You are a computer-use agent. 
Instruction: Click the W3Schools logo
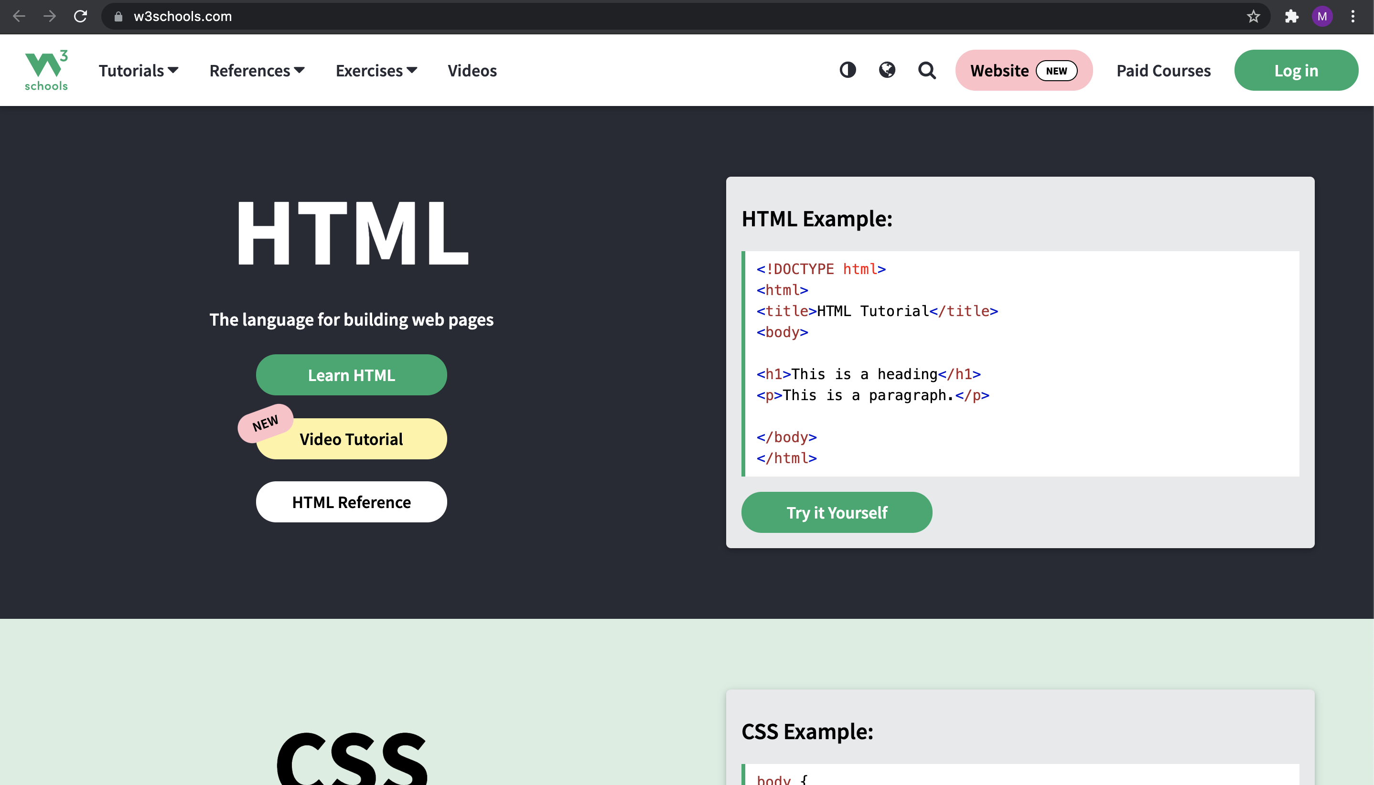pyautogui.click(x=46, y=70)
